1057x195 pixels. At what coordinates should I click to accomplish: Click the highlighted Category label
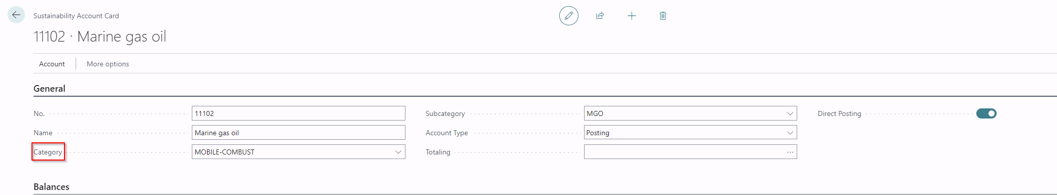click(48, 152)
